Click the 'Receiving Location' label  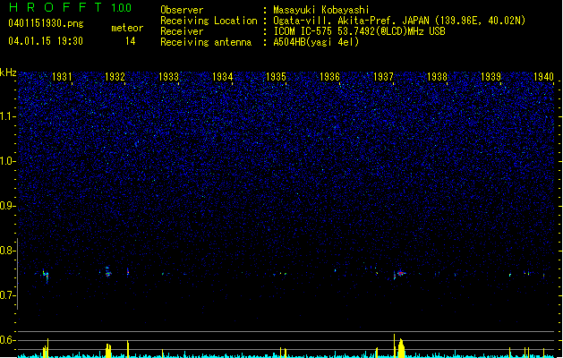coord(209,21)
